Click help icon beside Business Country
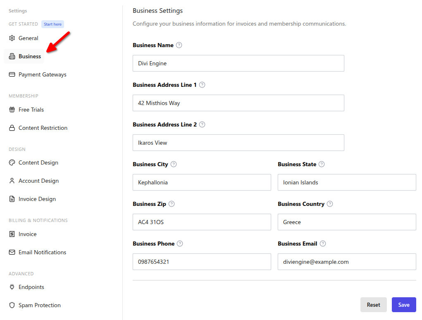This screenshot has height=320, width=422. 330,204
